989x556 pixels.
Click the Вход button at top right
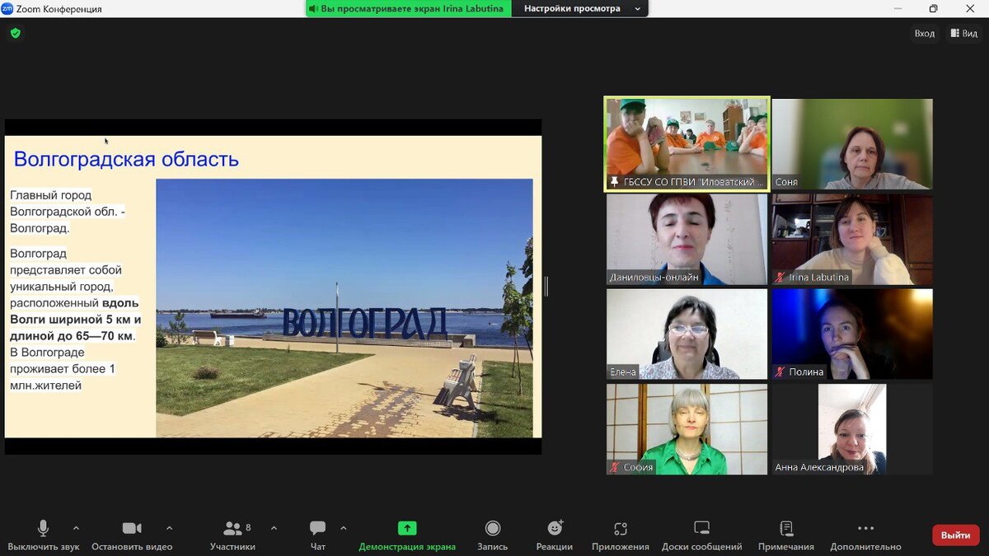coord(924,33)
